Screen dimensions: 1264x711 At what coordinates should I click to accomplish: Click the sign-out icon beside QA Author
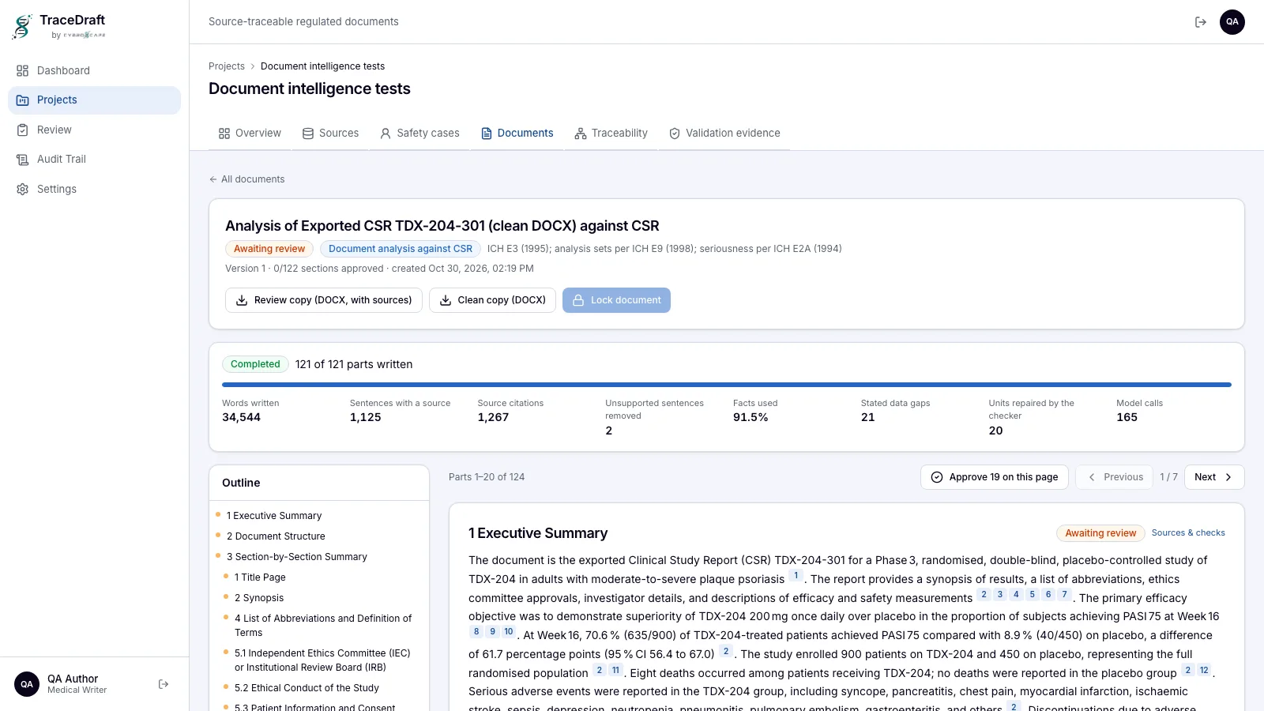point(164,684)
